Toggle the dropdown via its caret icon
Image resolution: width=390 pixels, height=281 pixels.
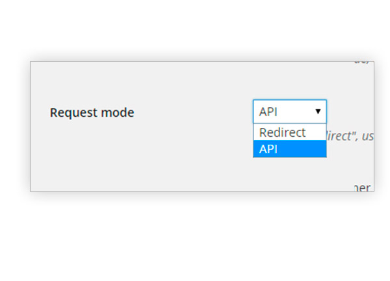click(x=318, y=112)
